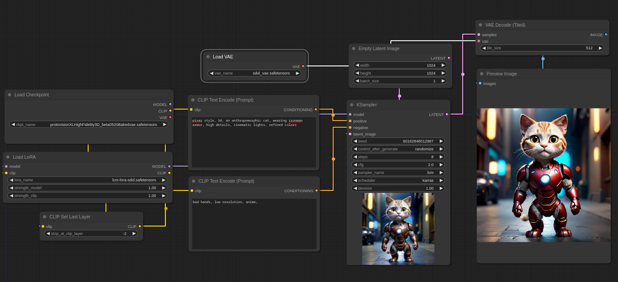
Task: Open the sampler_name dropdown showing lcm
Action: click(x=398, y=173)
